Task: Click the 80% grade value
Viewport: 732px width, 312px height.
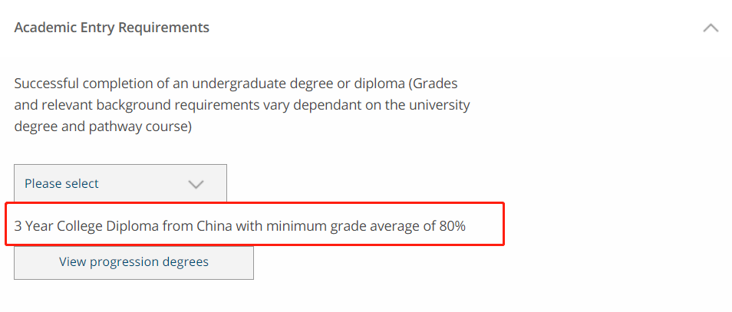Action: tap(452, 226)
